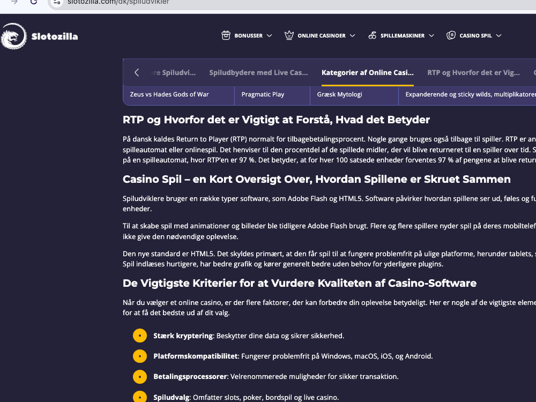Viewport: 536px width, 402px height.
Task: Open the Bonusser menu
Action: [247, 35]
